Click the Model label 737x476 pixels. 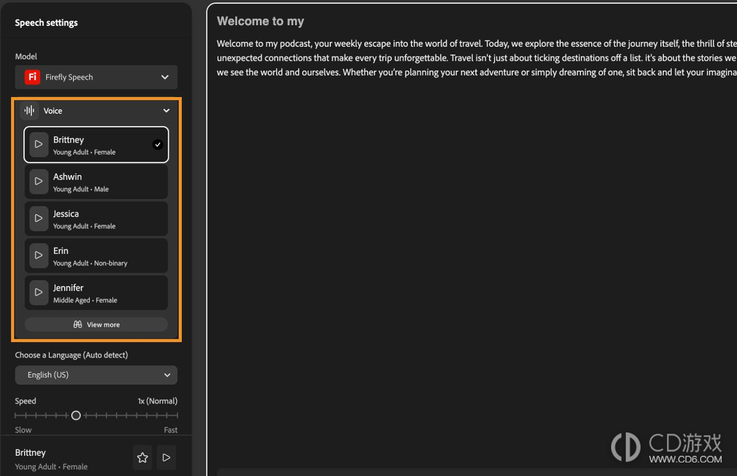coord(26,57)
